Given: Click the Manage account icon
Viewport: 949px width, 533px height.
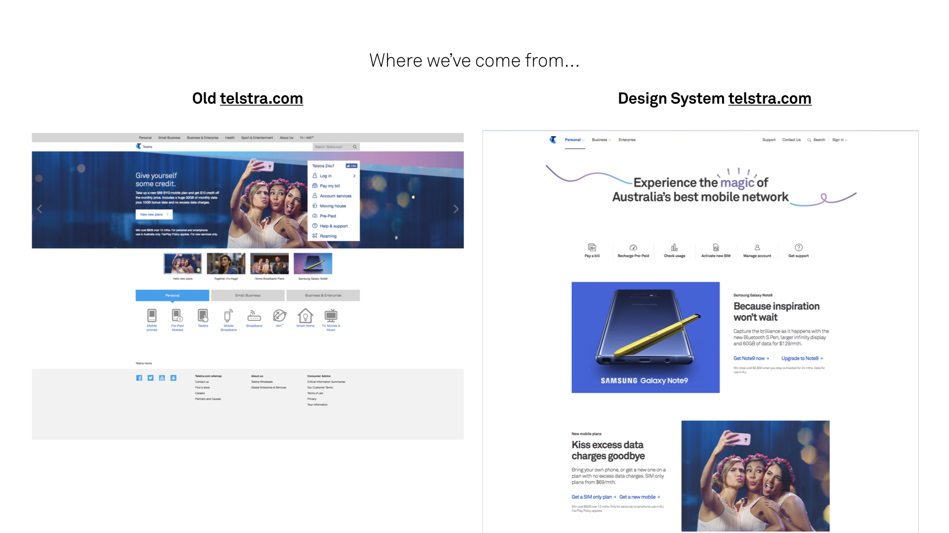Looking at the screenshot, I should point(757,247).
